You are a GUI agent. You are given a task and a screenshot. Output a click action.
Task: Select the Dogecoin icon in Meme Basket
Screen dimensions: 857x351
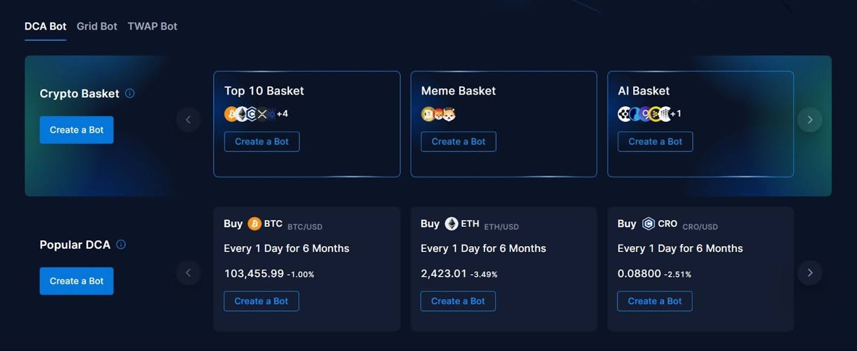coord(426,113)
